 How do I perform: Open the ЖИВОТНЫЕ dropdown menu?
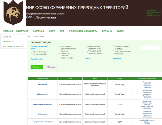(23, 31)
